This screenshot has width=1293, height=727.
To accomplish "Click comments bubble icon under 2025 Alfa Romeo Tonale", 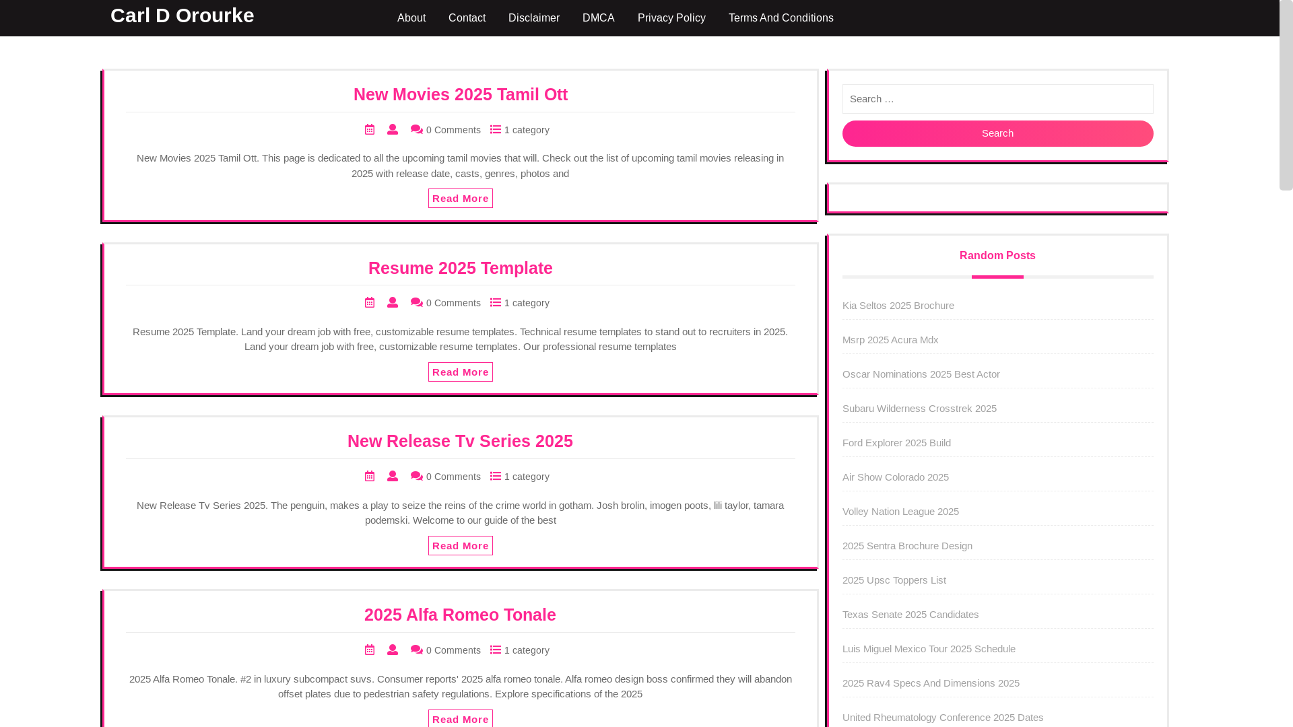I will (x=417, y=650).
